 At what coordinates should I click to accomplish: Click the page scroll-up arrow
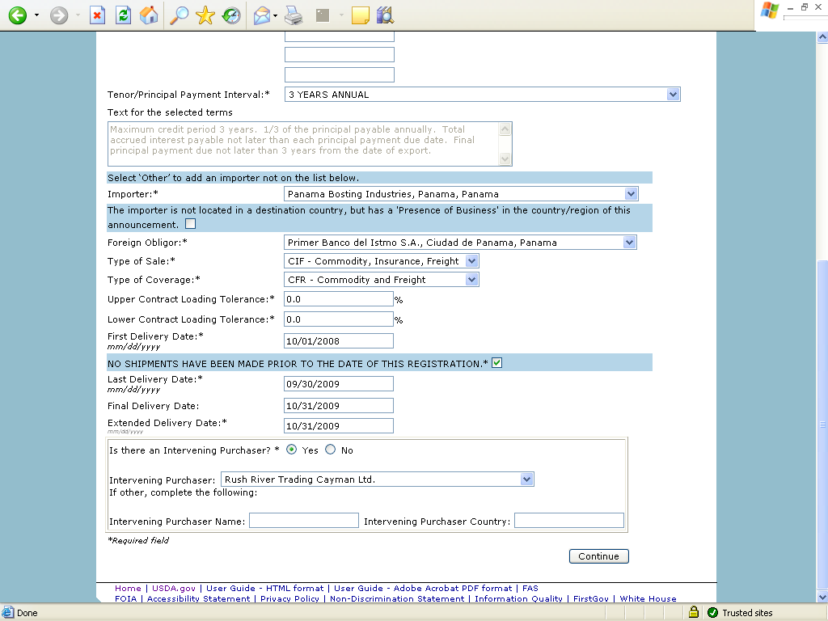pyautogui.click(x=822, y=37)
